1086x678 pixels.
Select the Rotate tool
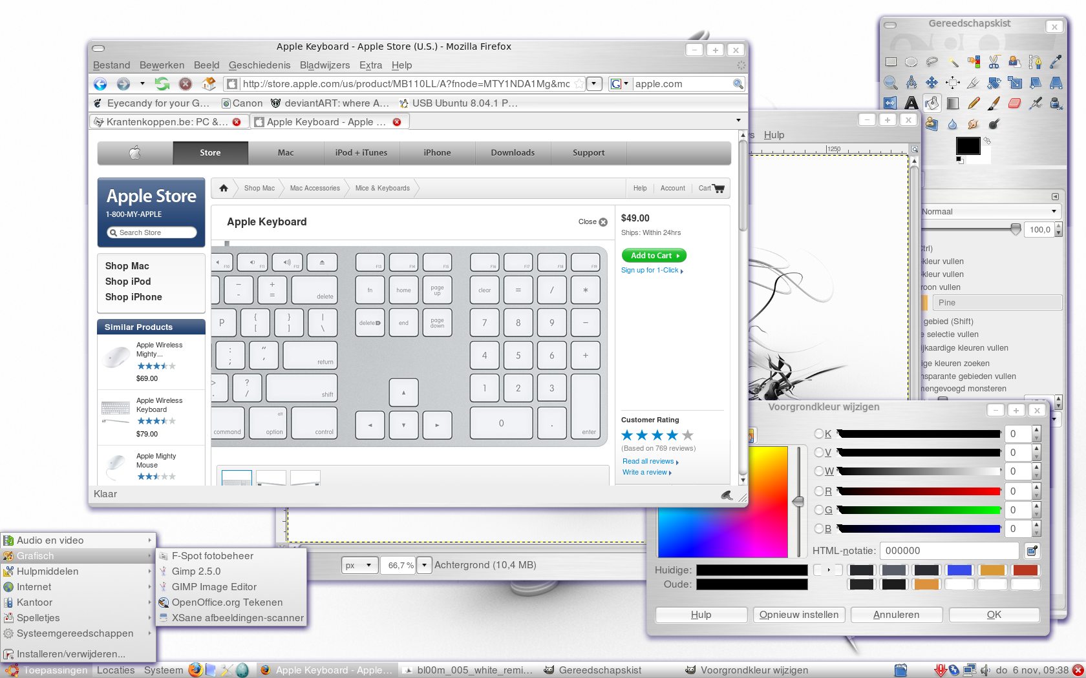coord(994,83)
